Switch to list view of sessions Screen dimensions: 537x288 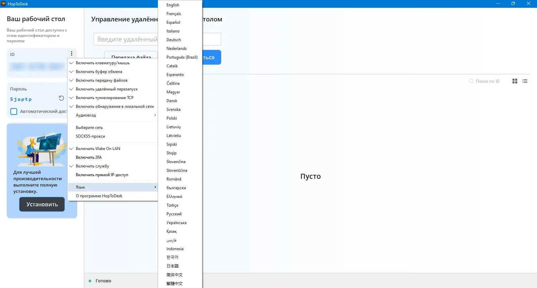525,81
